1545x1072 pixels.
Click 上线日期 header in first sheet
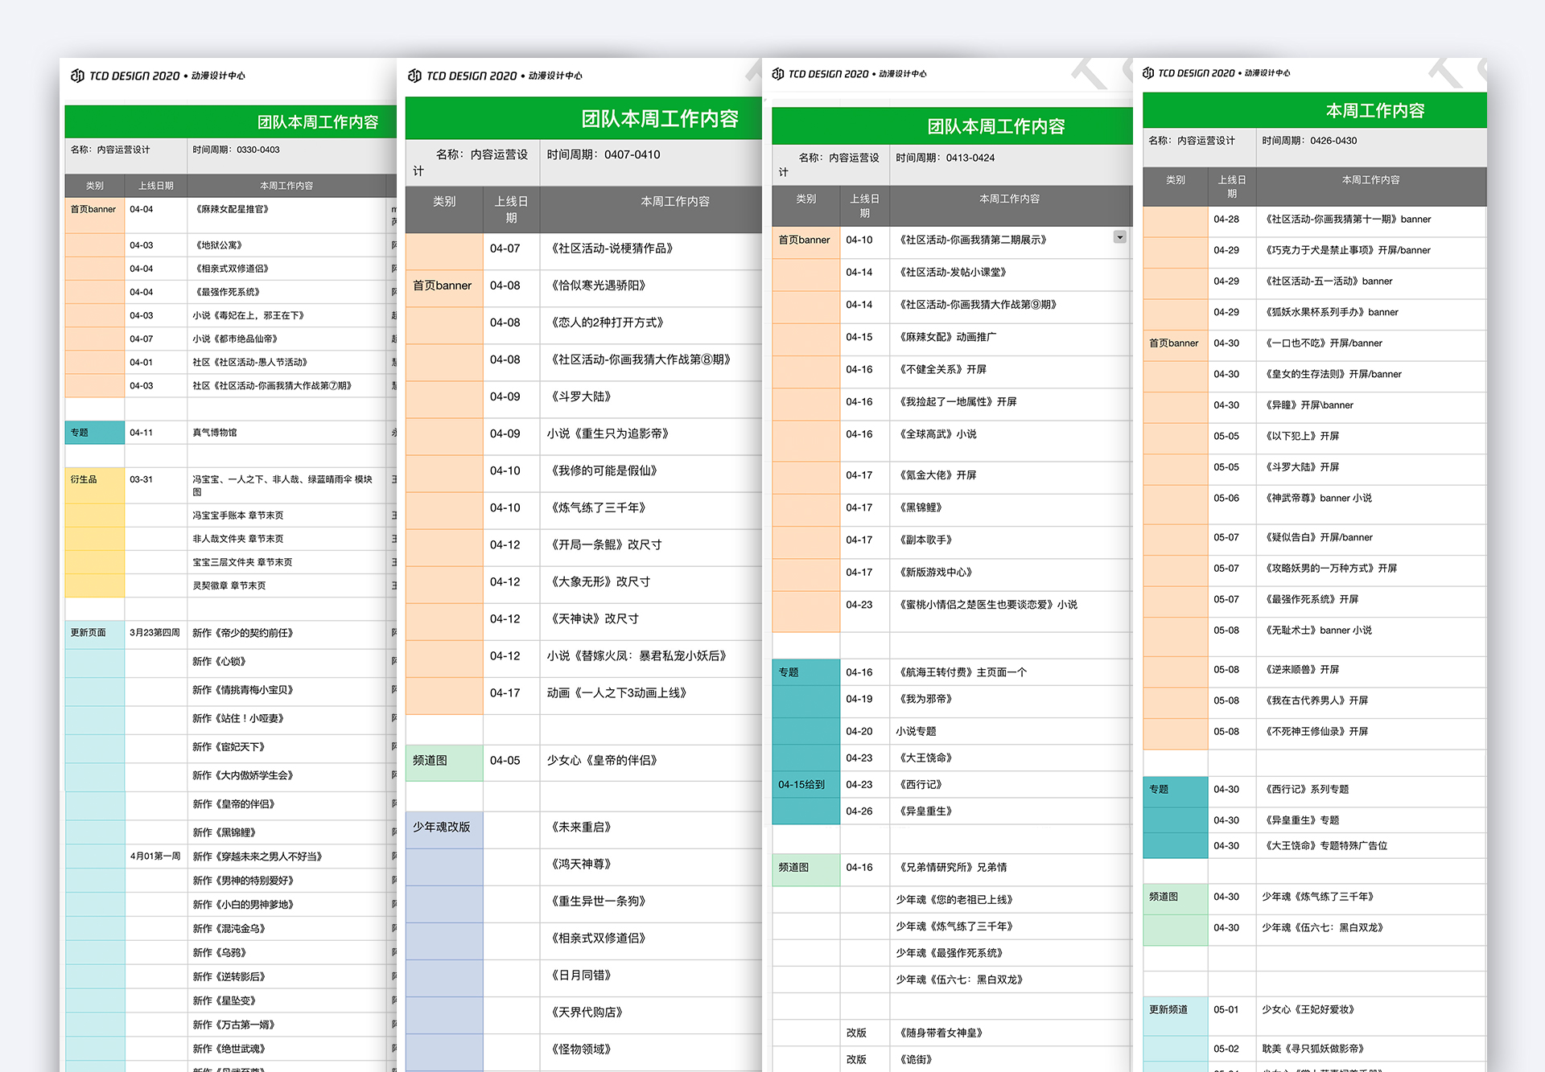155,186
